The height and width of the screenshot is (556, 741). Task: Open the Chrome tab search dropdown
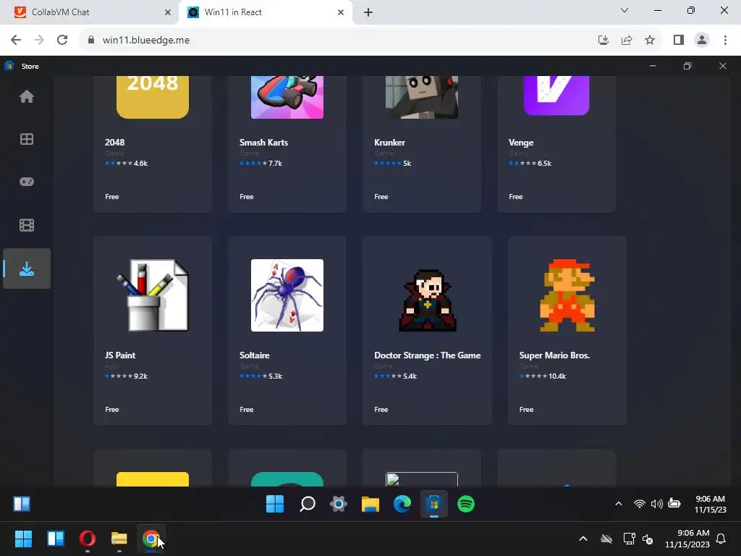tap(624, 10)
